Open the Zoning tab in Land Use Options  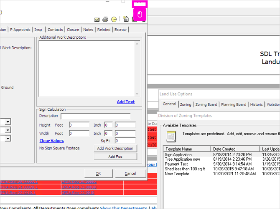186,104
